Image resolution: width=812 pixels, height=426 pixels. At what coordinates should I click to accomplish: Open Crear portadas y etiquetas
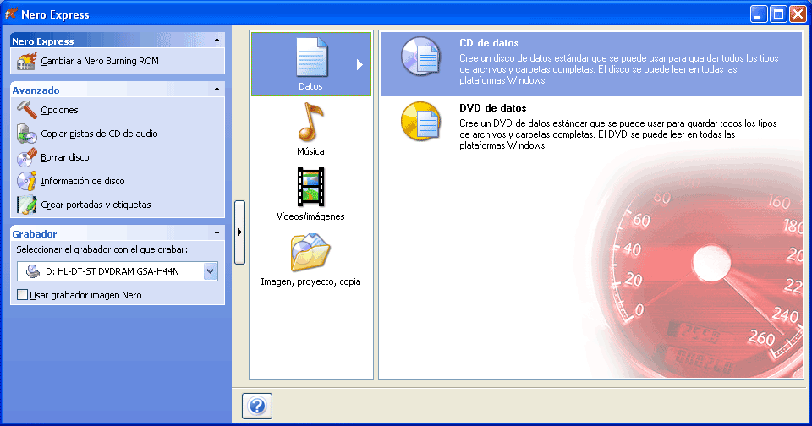point(96,205)
